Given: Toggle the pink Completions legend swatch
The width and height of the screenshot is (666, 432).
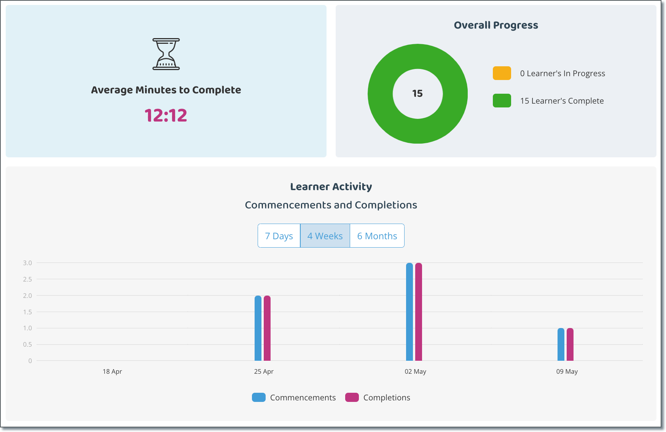Looking at the screenshot, I should click(352, 397).
